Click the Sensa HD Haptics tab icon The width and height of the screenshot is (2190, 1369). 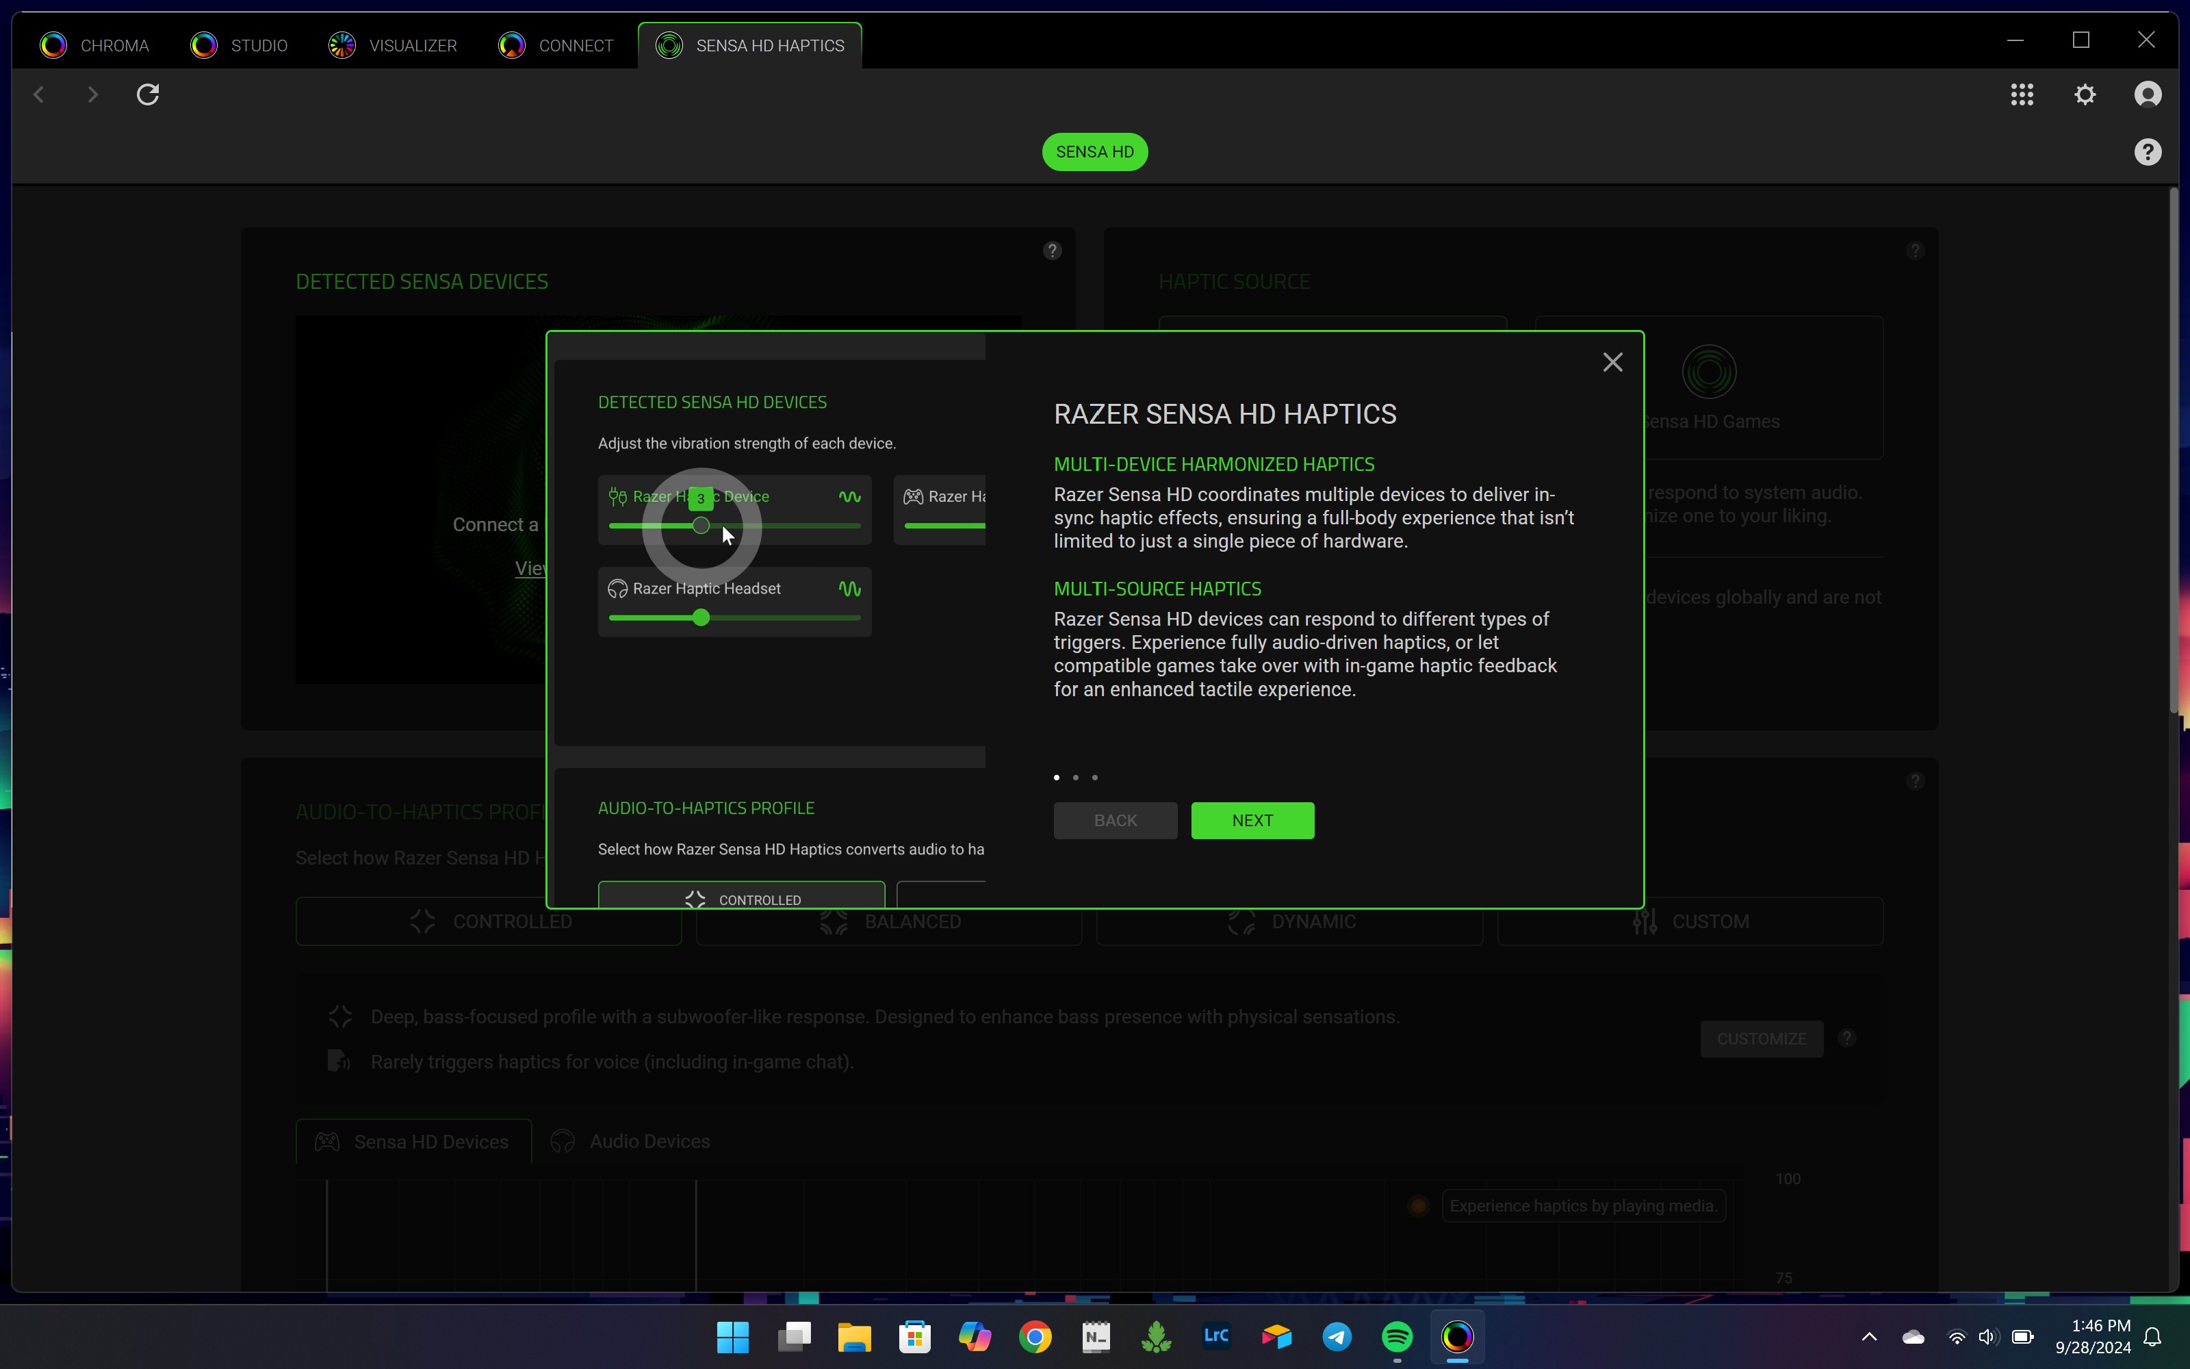(669, 44)
